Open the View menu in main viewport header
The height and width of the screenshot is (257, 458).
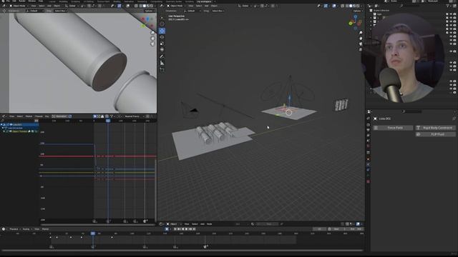(191, 6)
